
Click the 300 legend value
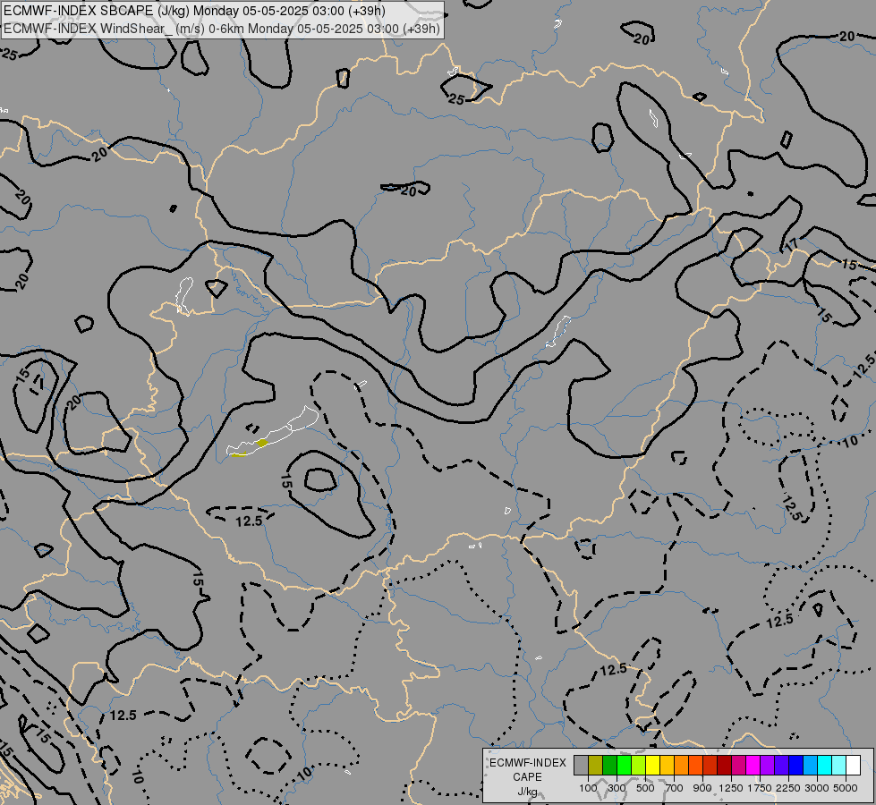pos(617,788)
